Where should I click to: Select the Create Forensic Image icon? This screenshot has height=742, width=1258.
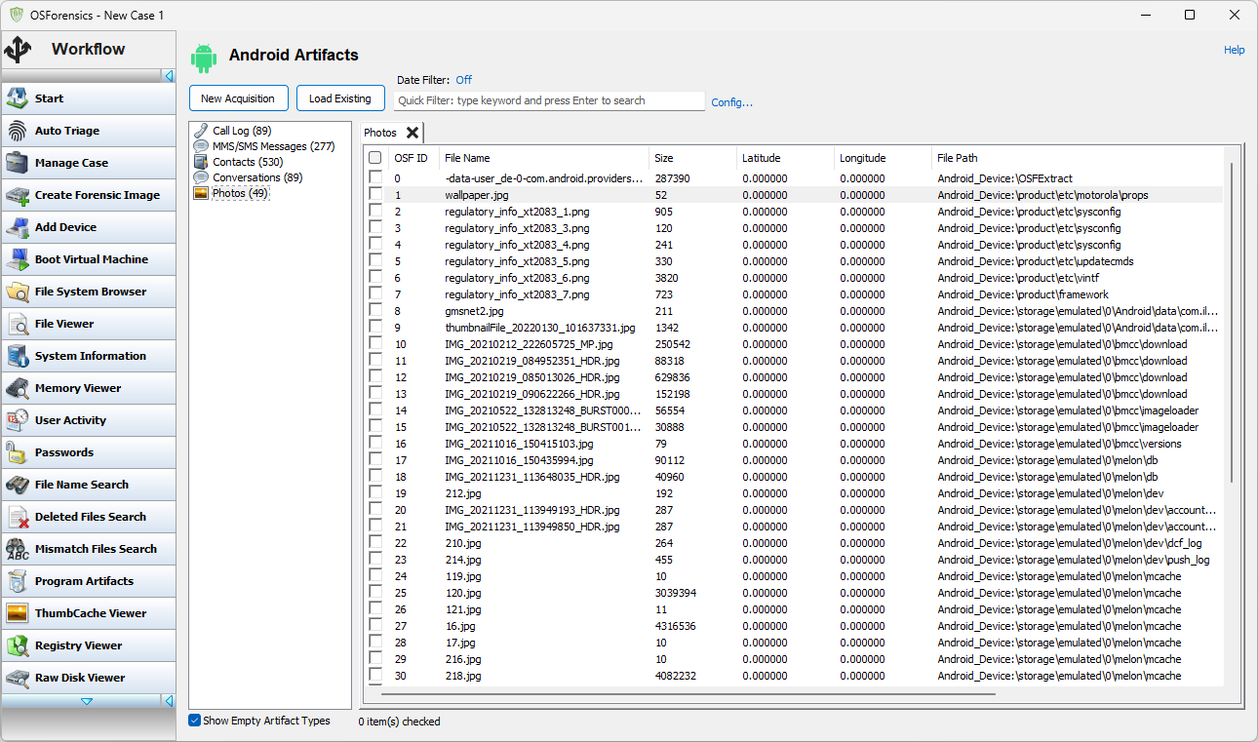(18, 195)
